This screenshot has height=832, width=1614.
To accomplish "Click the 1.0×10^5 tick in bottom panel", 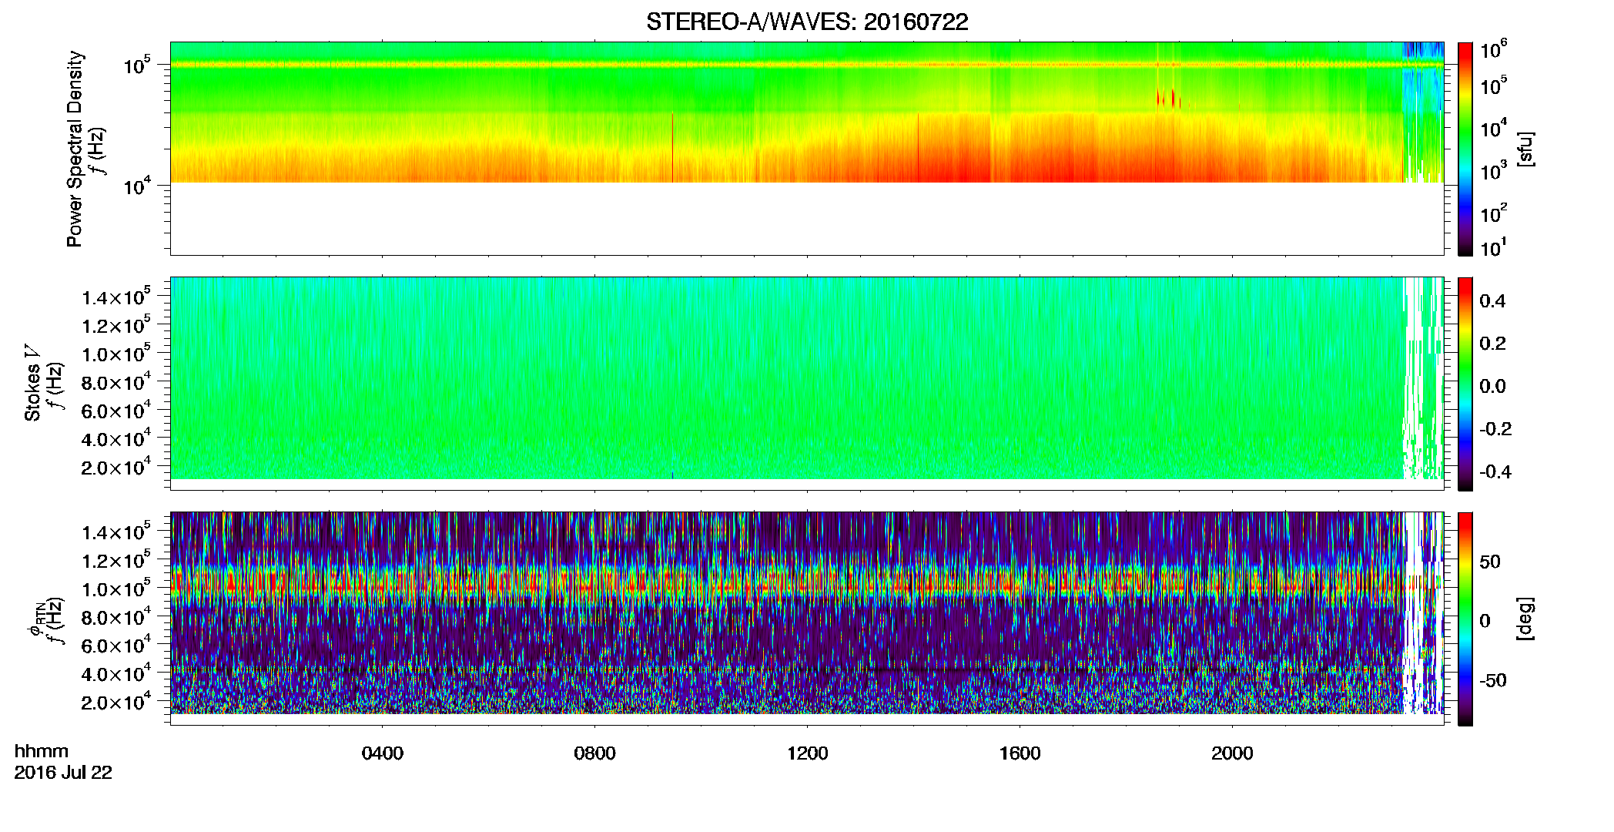I will 116,588.
